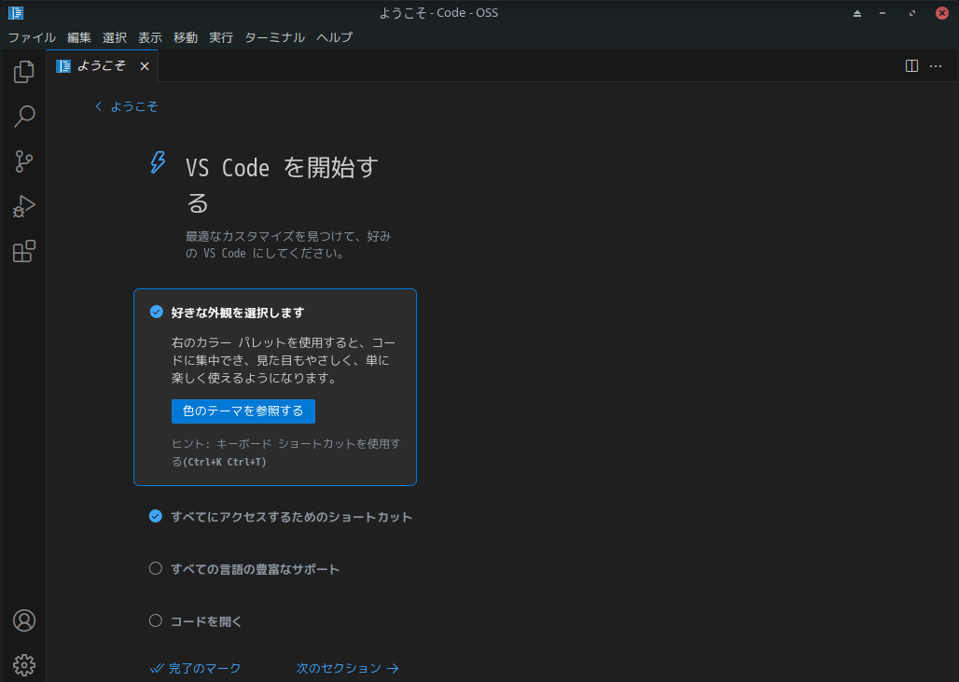This screenshot has height=682, width=959.
Task: Expand the すべての言語の豊富なサポート step
Action: click(x=255, y=569)
